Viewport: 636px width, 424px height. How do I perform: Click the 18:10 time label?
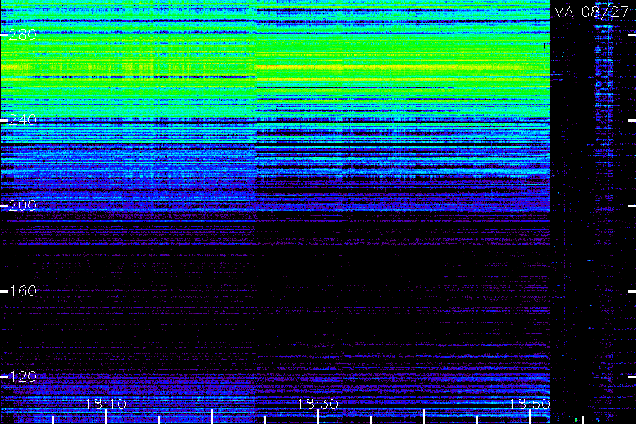(x=105, y=404)
